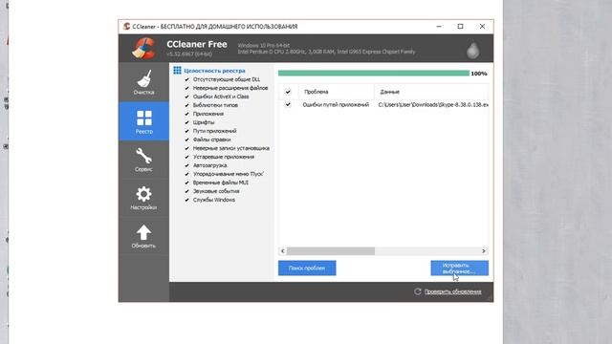Toggle Неверные записи установщика checkmark
This screenshot has width=612, height=344.
pyautogui.click(x=187, y=148)
